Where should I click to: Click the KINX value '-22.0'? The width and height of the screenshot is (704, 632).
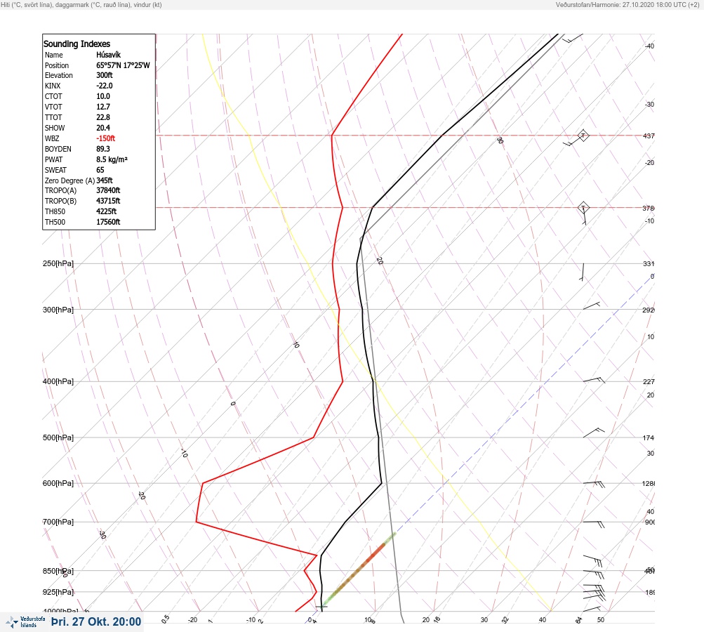coord(104,86)
